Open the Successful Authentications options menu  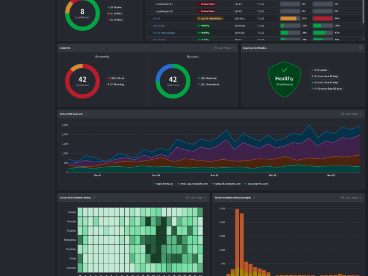click(x=94, y=197)
